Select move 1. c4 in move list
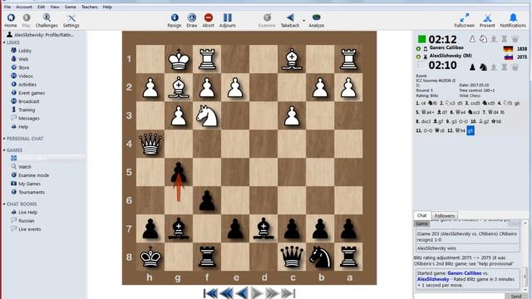Screen dimensions: 532x299 421,103
